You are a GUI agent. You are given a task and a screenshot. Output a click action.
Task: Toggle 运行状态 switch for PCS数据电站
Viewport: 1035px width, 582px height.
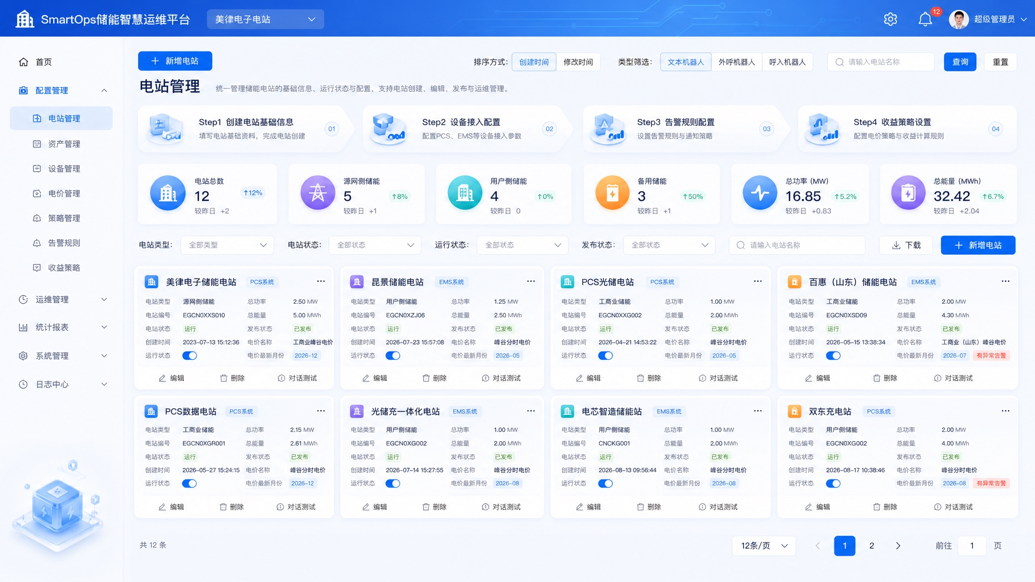pos(190,483)
